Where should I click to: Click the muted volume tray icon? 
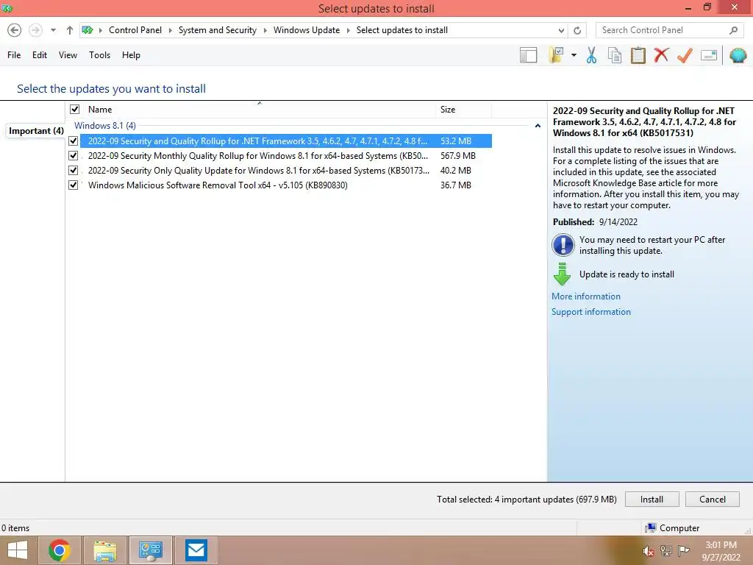(x=649, y=551)
